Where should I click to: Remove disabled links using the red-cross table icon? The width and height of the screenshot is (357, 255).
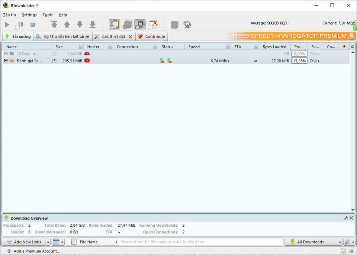153,25
